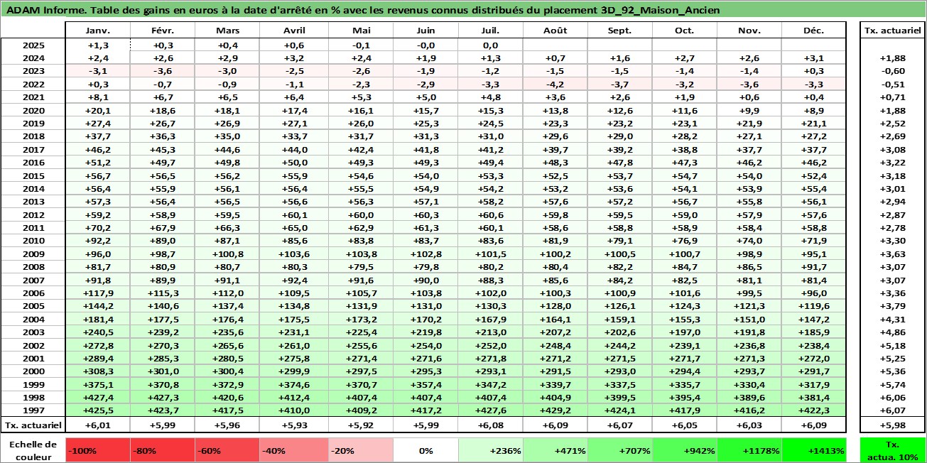Select the 1997 year row label
Screen dimensions: 927x463
(33, 410)
